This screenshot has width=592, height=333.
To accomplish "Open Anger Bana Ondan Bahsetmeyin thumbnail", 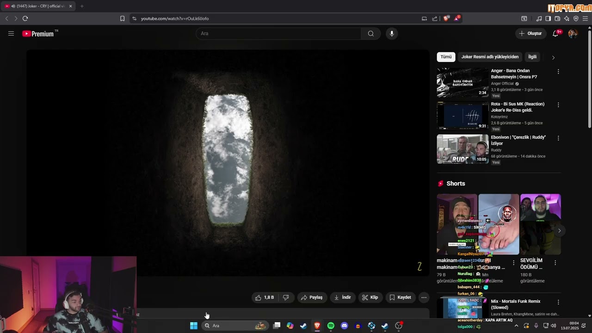I will click(462, 82).
